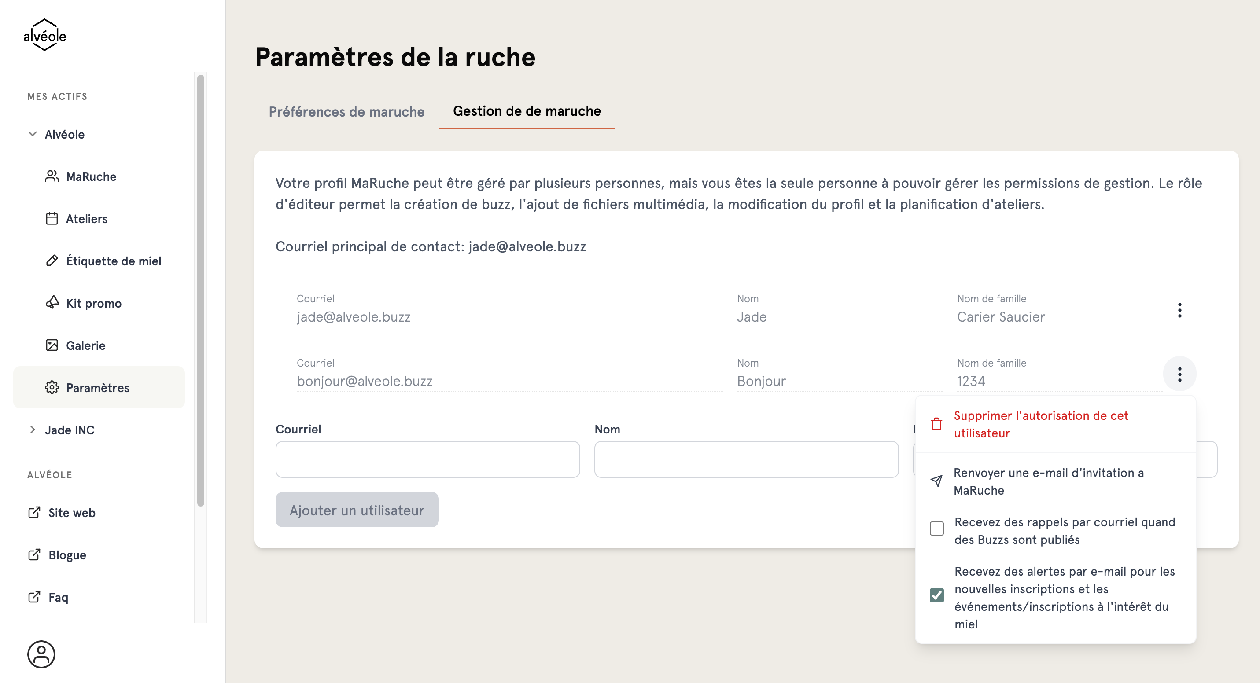Click bonjour@alveole.buzz email field
The width and height of the screenshot is (1260, 683).
pyautogui.click(x=509, y=381)
